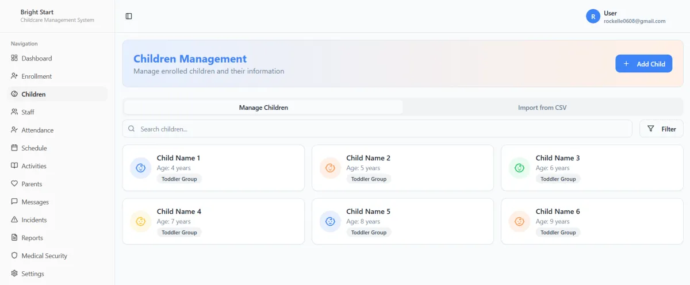Click Child Name 6 orange avatar

tap(519, 221)
